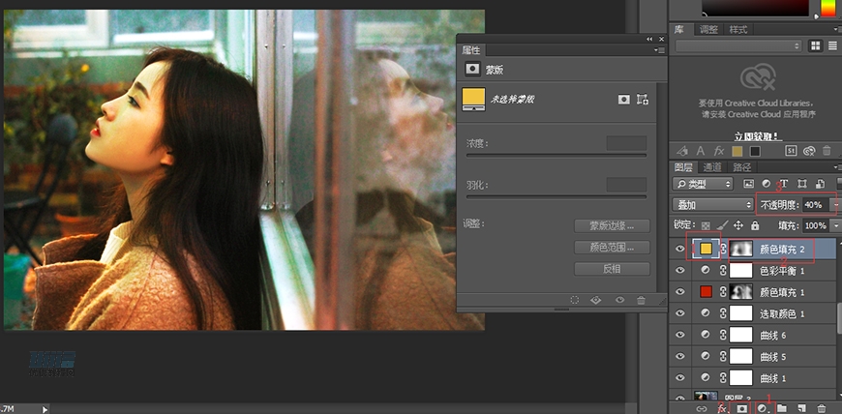Hide the 色彩平衡 1 layer
The image size is (842, 414).
click(x=680, y=270)
